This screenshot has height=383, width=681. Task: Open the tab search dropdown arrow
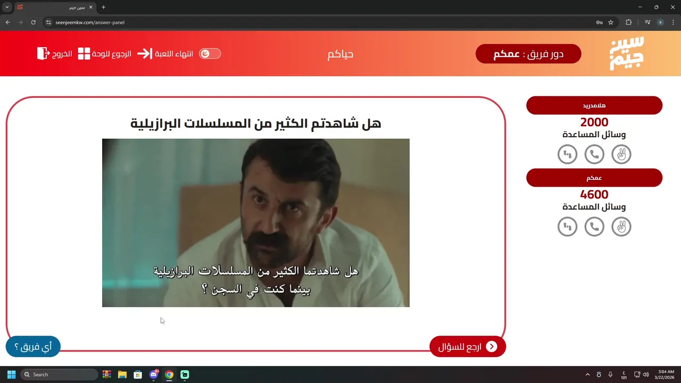click(7, 7)
